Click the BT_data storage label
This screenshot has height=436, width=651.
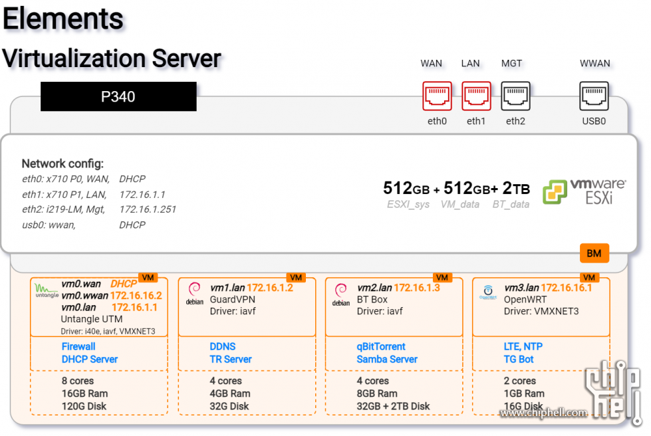click(x=511, y=205)
